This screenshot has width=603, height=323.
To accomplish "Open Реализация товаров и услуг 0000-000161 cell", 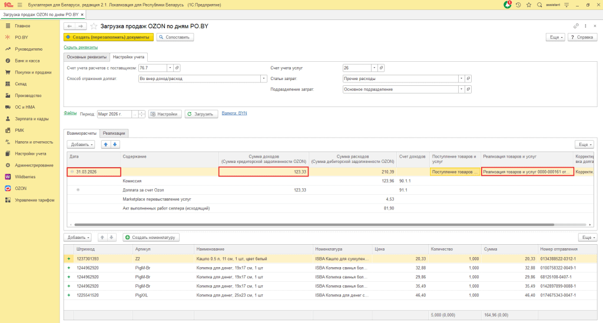I will tap(527, 172).
